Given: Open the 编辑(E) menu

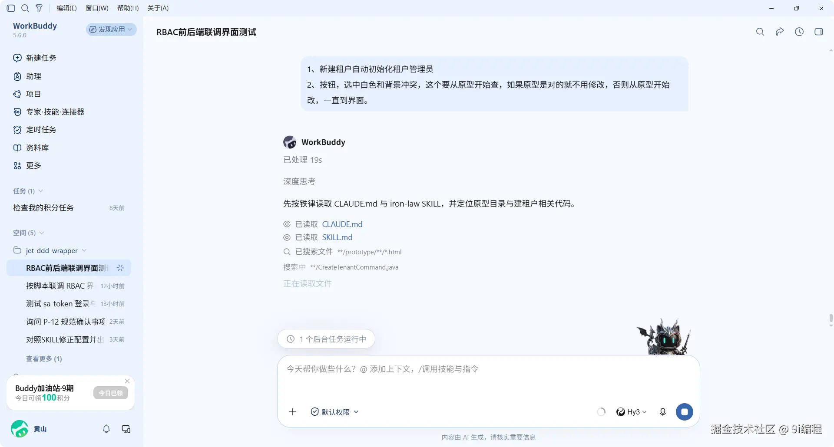Looking at the screenshot, I should 66,8.
